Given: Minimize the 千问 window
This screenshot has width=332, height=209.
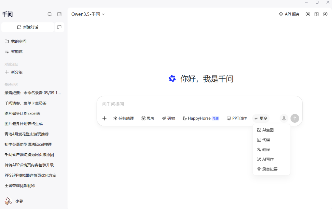Looking at the screenshot, I should tap(306, 2).
